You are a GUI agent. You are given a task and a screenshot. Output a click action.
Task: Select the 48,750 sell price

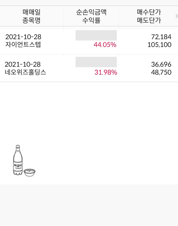(161, 72)
